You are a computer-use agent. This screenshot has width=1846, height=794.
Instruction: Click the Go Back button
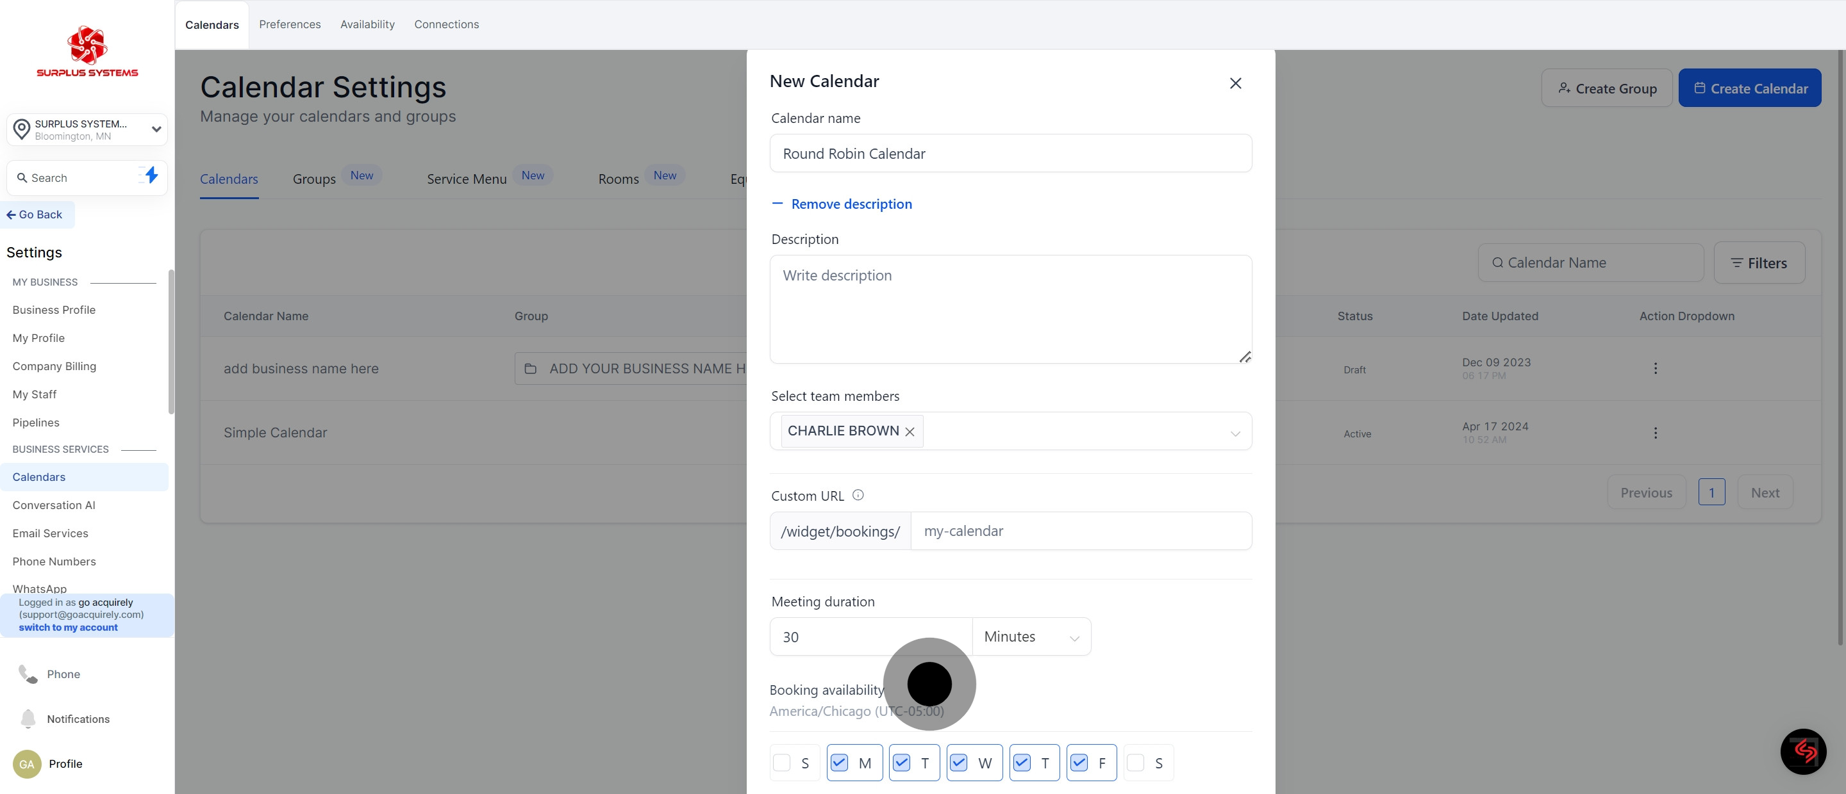(35, 214)
